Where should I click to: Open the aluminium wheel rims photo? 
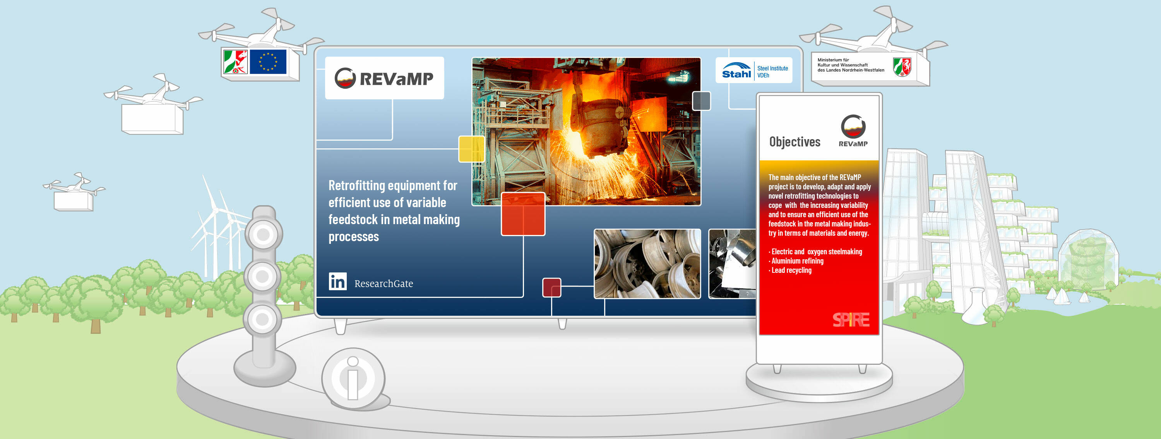(x=647, y=264)
